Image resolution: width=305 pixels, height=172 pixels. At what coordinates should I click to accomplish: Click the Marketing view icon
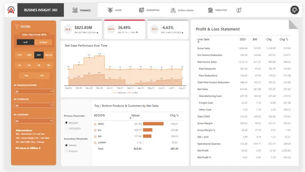point(141,10)
